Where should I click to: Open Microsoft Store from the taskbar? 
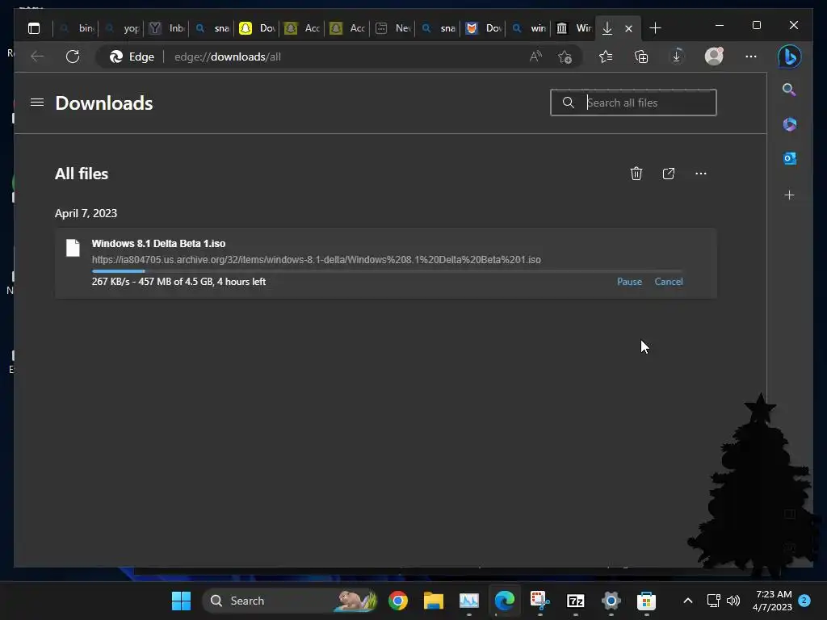point(647,601)
